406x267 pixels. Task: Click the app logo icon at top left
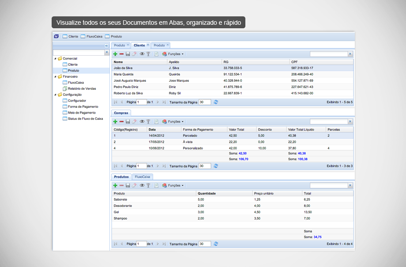[56, 36]
